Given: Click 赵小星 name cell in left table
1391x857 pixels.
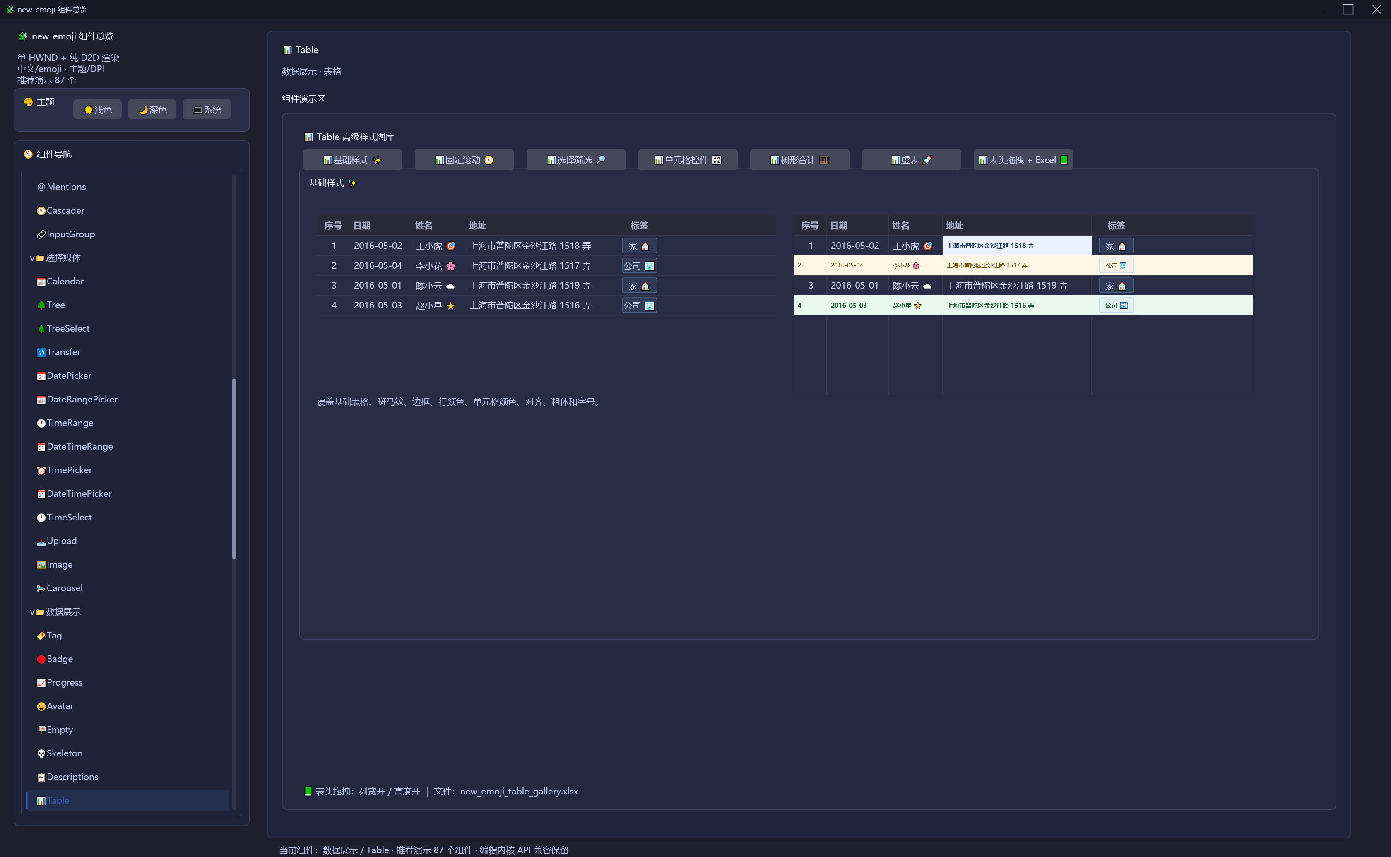Looking at the screenshot, I should (x=435, y=306).
